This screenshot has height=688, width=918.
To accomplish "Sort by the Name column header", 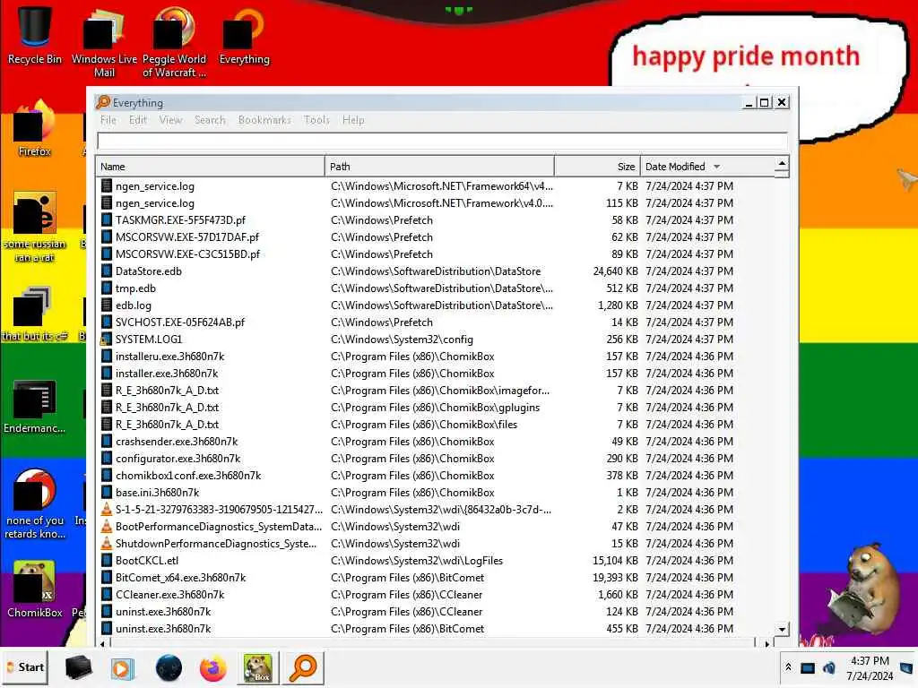I will pyautogui.click(x=210, y=167).
